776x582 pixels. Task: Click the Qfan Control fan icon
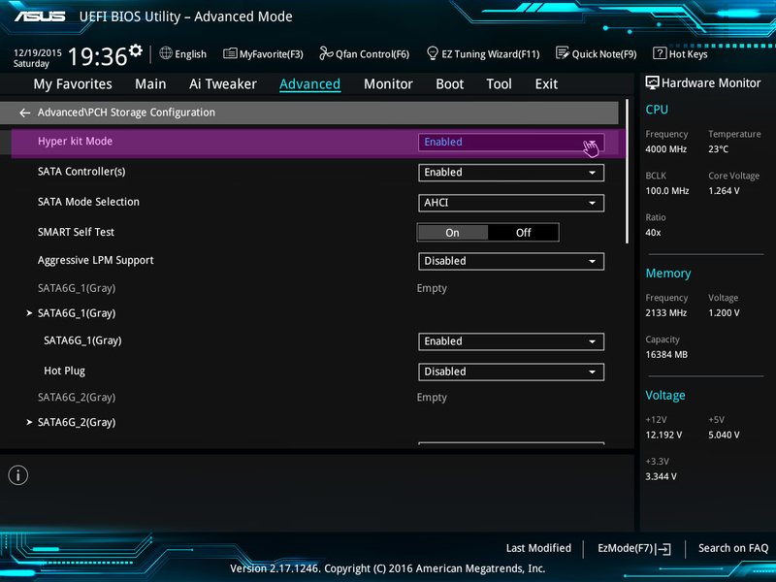coord(326,53)
